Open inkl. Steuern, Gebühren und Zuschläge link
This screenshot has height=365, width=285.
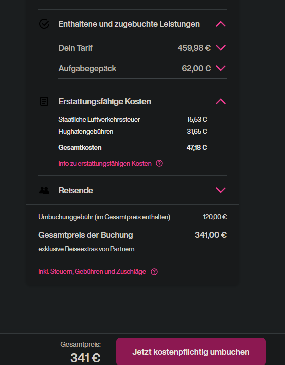[92, 272]
